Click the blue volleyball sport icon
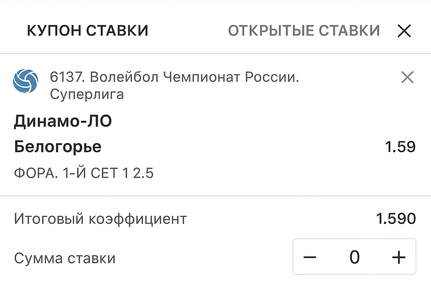This screenshot has width=431, height=287. (26, 81)
